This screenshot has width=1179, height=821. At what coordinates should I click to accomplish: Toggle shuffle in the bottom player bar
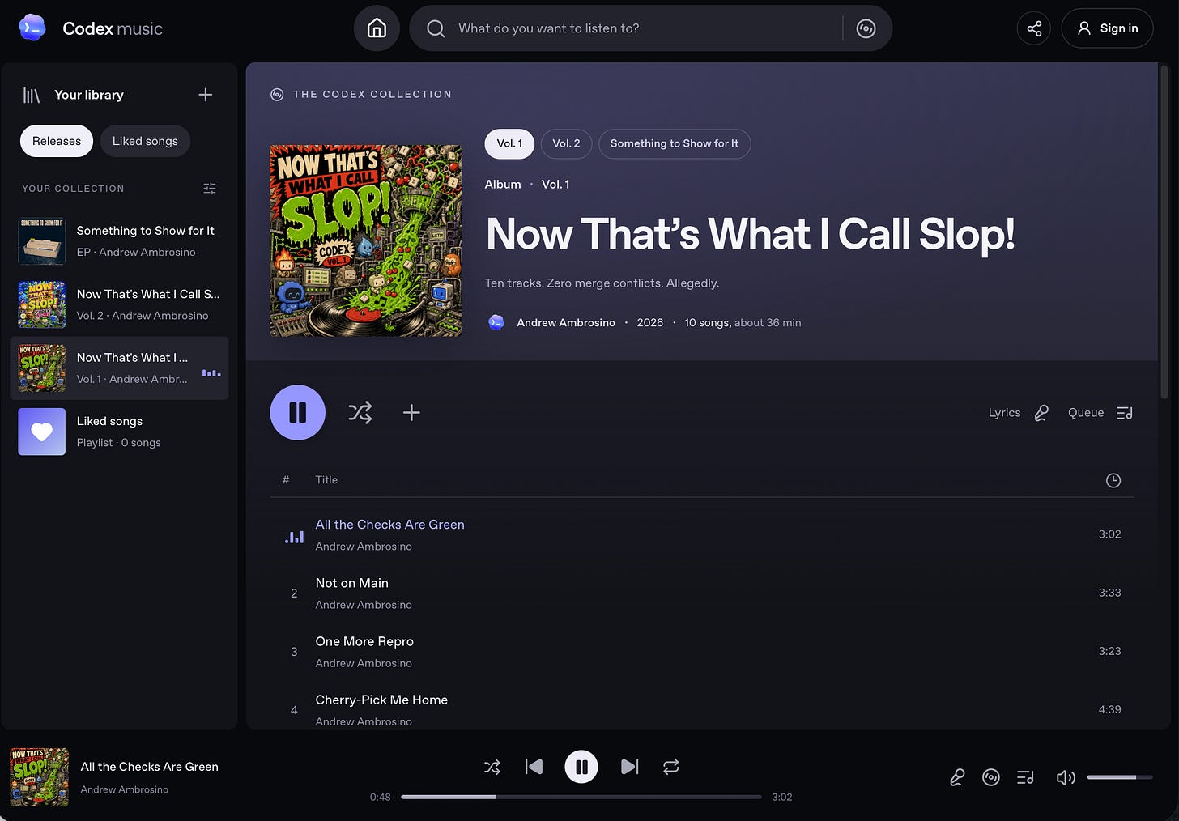[492, 767]
